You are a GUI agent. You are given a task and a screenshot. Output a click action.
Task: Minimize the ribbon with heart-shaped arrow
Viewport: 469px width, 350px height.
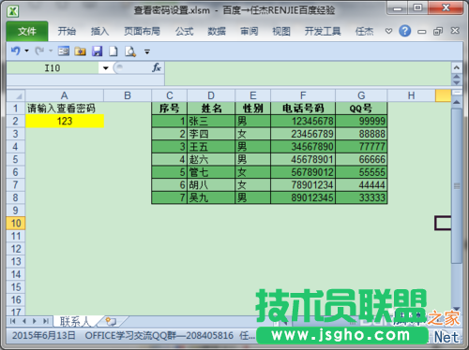(x=388, y=31)
